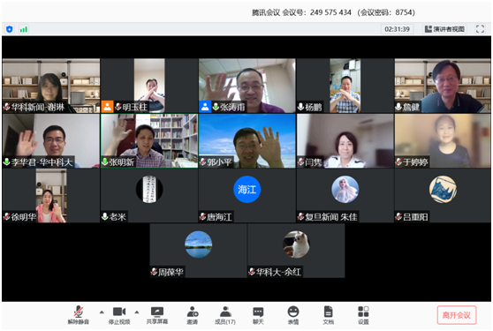
Task: Click the 02:31:39 meeting timer
Action: pyautogui.click(x=397, y=29)
